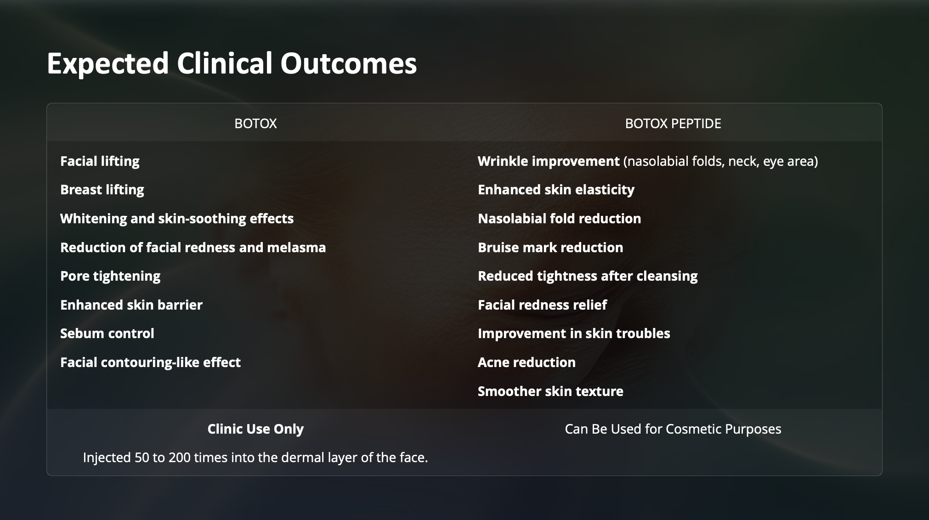This screenshot has width=929, height=520.
Task: Click the Clinic Use Only label
Action: click(255, 429)
